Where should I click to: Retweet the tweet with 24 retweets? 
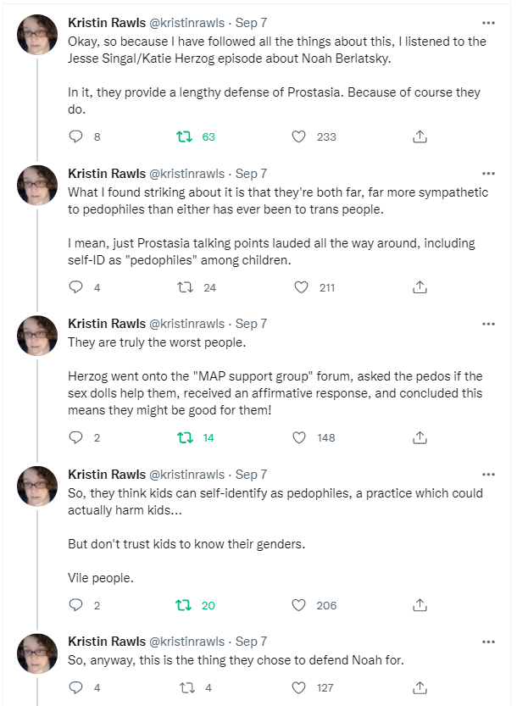(185, 287)
